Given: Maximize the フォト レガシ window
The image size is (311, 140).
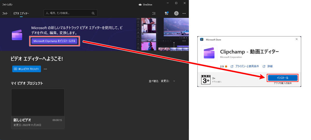Looking at the screenshot, I should [x=176, y=3].
